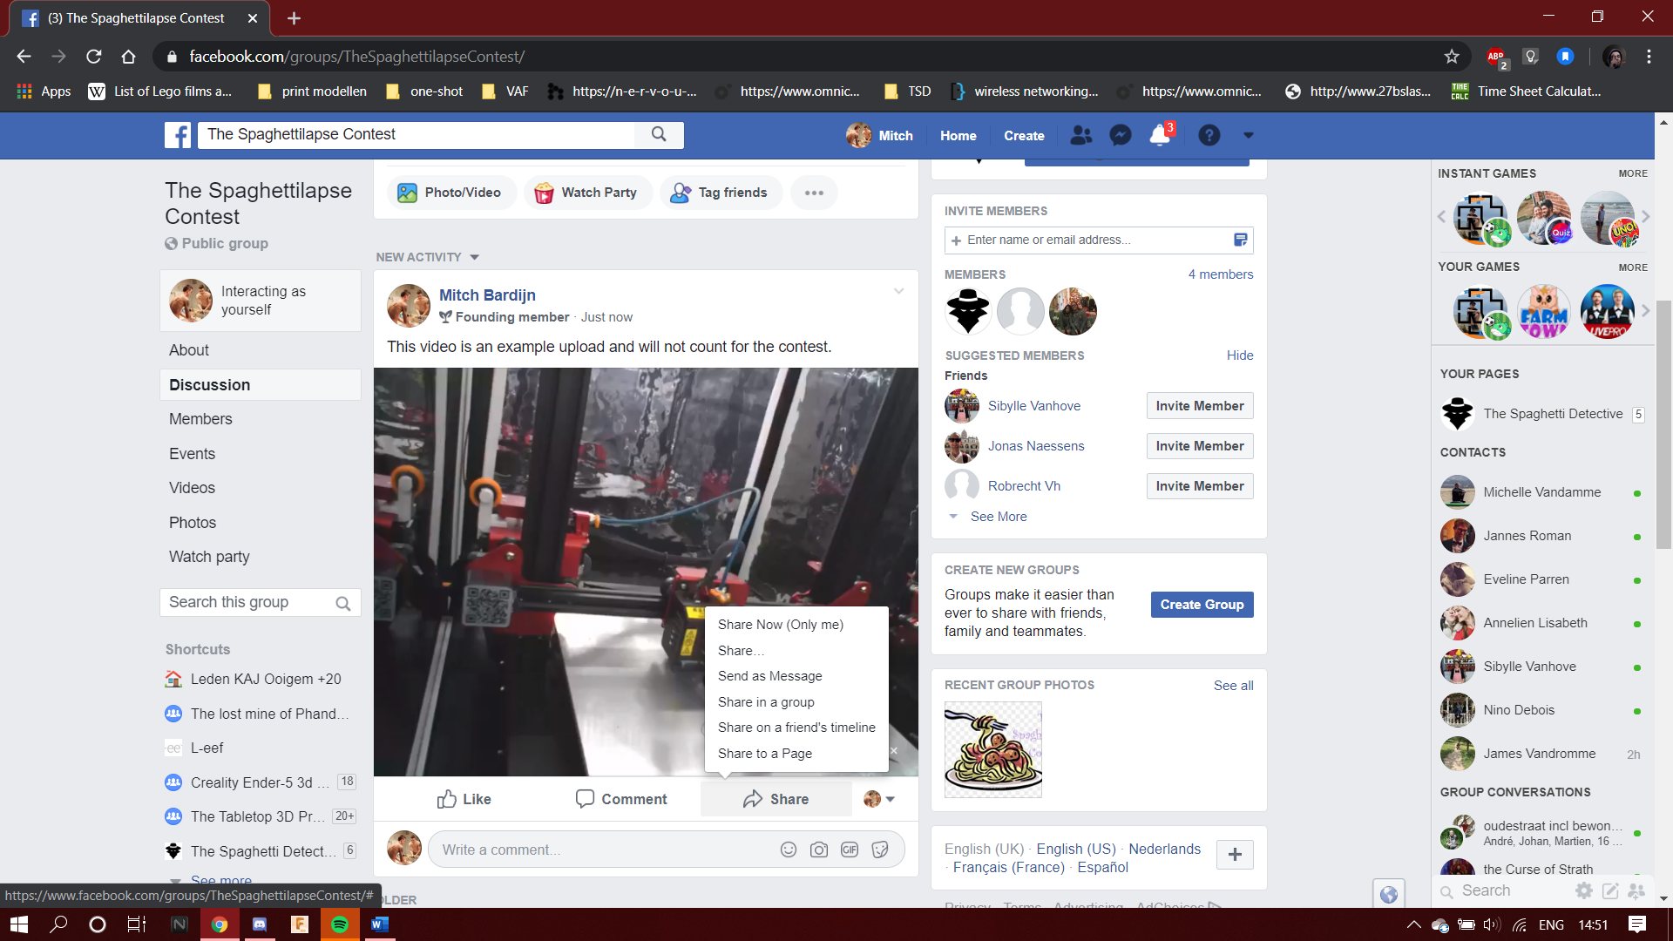Screen dimensions: 1673x941
Task: Click the Tag friends button
Action: click(x=721, y=193)
